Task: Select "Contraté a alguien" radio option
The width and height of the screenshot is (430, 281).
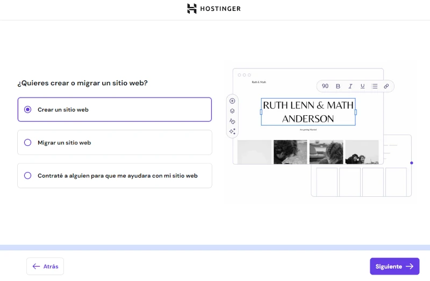Action: 28,175
